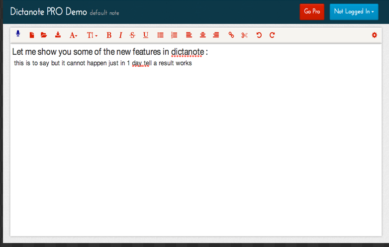Toggle bold formatting
Image resolution: width=389 pixels, height=247 pixels.
pyautogui.click(x=109, y=35)
